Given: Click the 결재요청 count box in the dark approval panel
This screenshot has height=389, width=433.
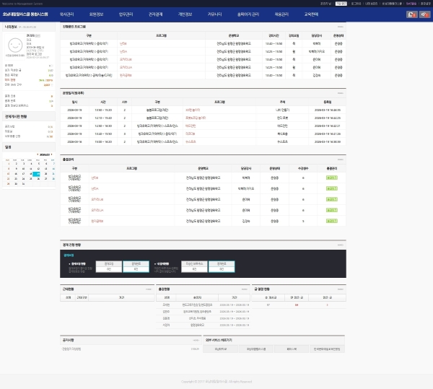Looking at the screenshot, I should (x=109, y=267).
